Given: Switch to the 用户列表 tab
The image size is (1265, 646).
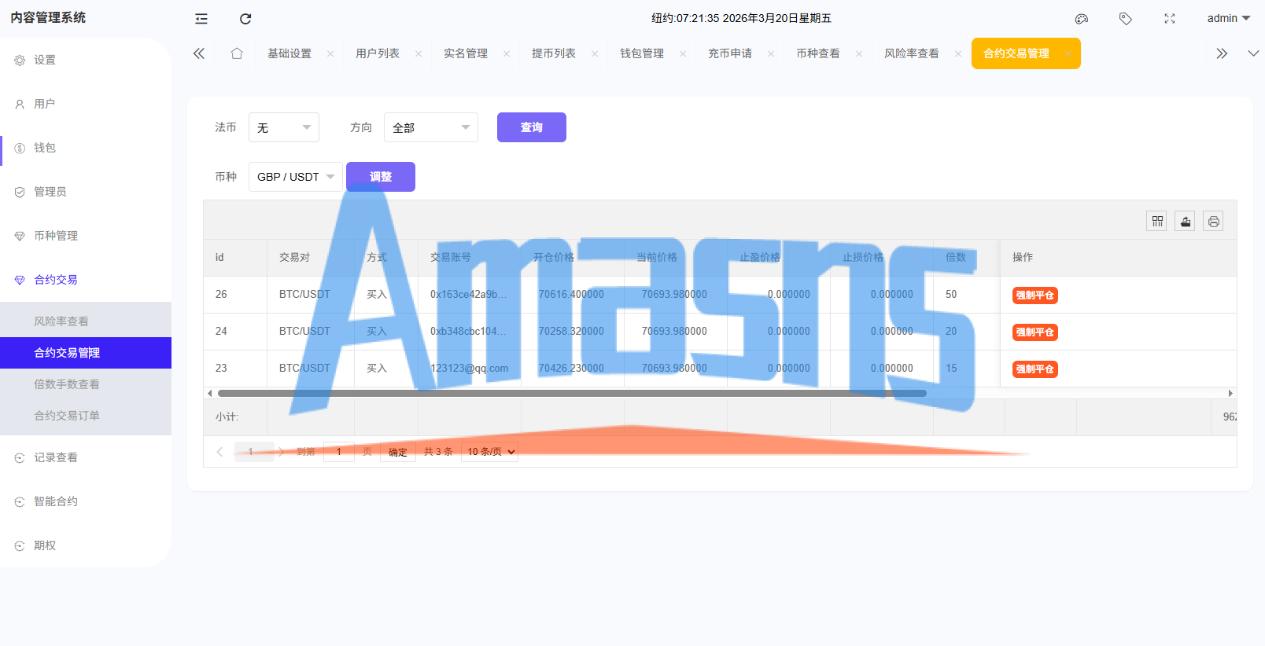Looking at the screenshot, I should (378, 53).
